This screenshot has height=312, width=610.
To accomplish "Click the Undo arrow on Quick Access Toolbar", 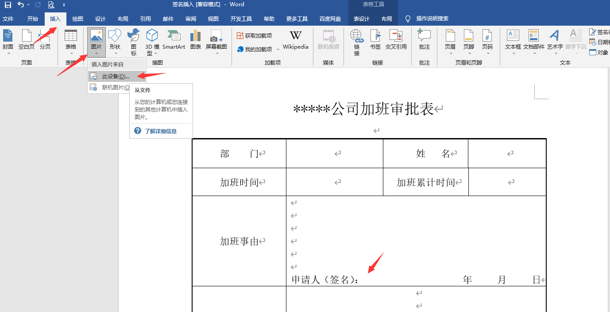I will [x=21, y=4].
